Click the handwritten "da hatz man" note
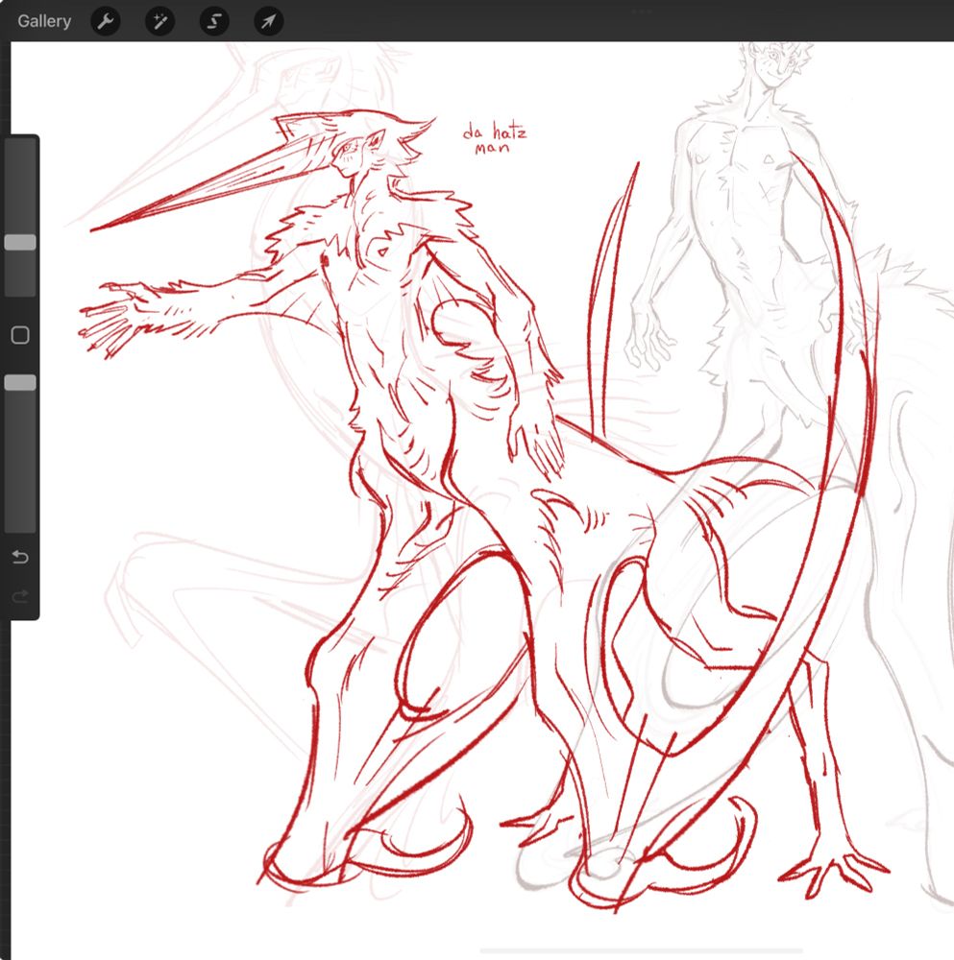 click(x=494, y=139)
